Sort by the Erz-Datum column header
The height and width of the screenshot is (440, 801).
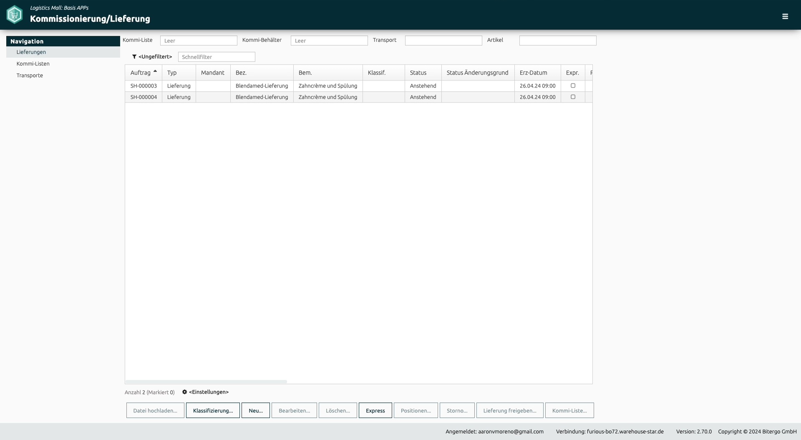tap(538, 73)
